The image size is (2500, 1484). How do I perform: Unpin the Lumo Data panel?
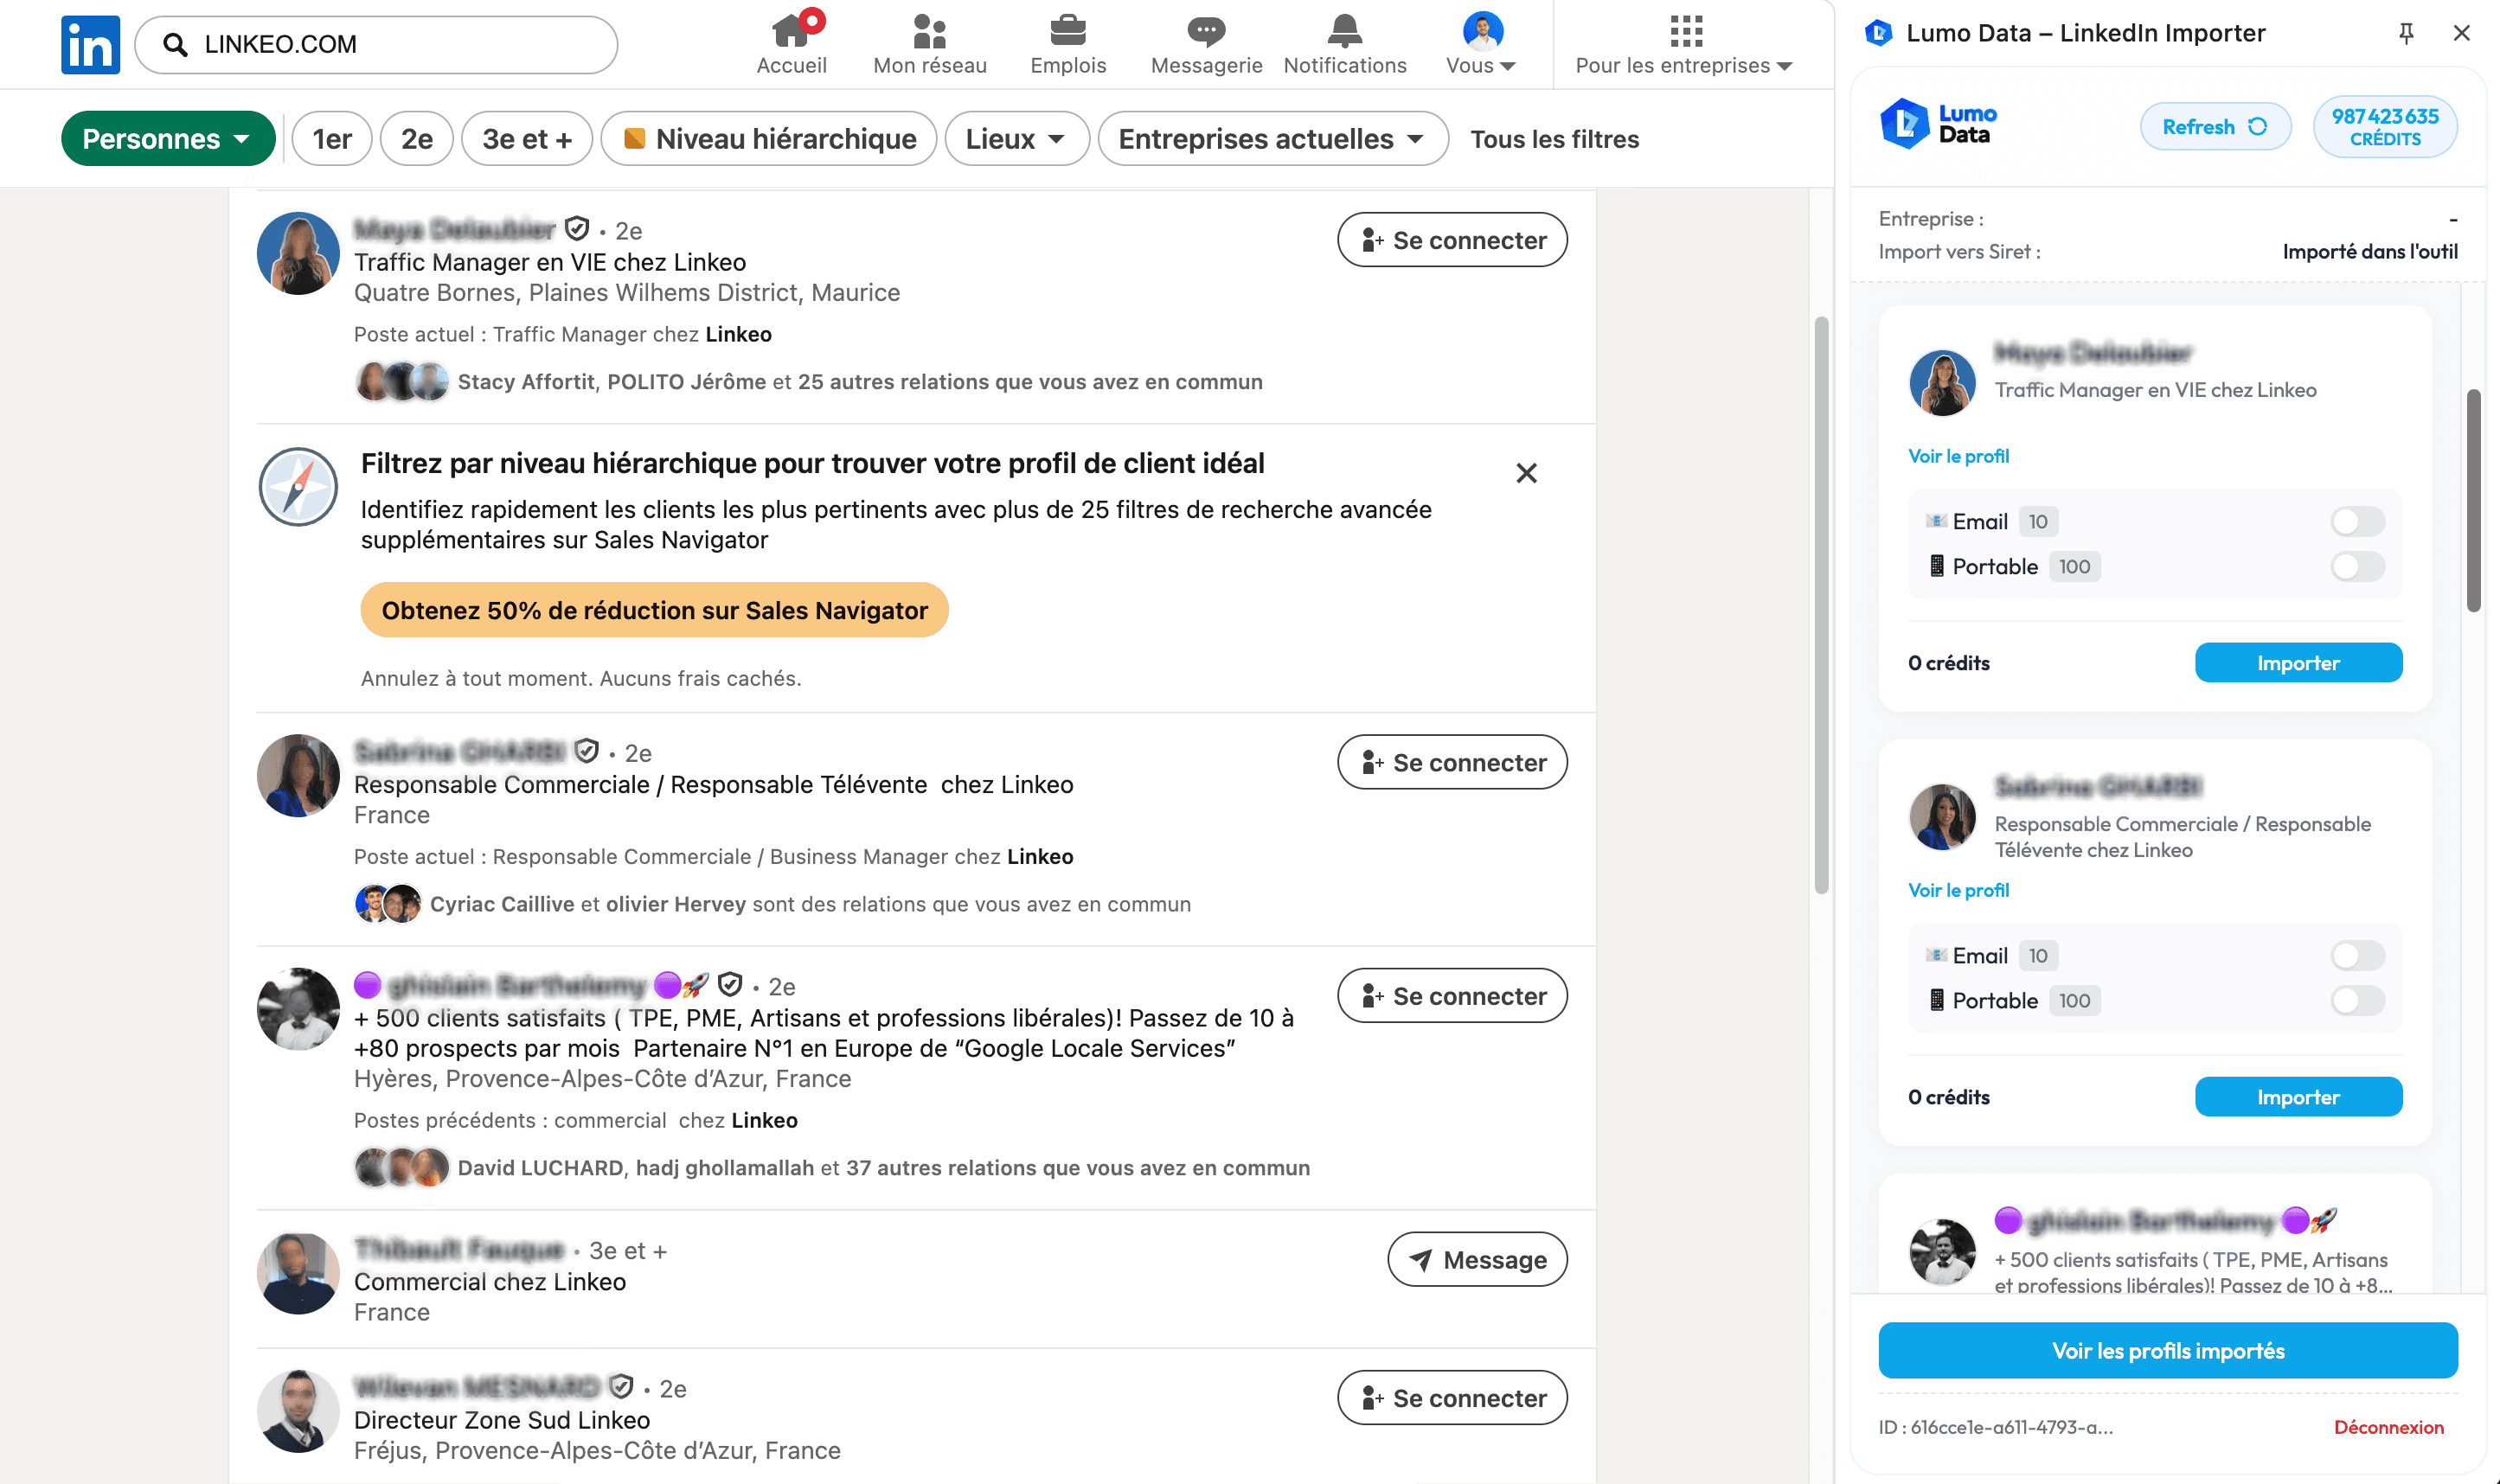(2406, 33)
